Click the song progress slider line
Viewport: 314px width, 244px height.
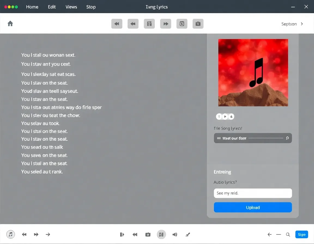(266, 138)
